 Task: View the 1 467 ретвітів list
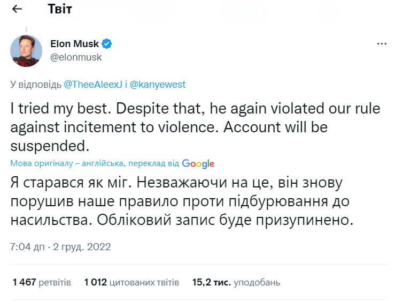(42, 282)
